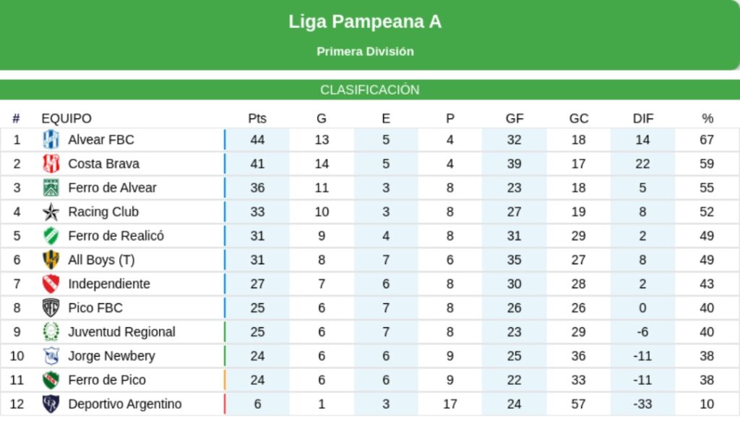Click the Deportivo Argentino crest icon

(51, 404)
